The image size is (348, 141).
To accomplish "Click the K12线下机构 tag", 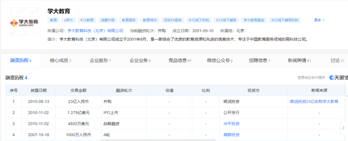I will click(199, 20).
